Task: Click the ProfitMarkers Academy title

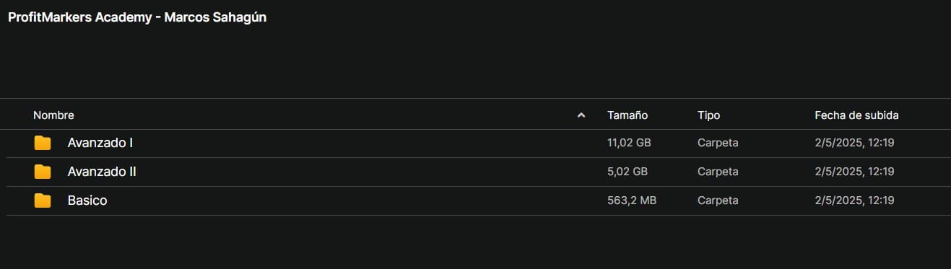Action: point(137,18)
